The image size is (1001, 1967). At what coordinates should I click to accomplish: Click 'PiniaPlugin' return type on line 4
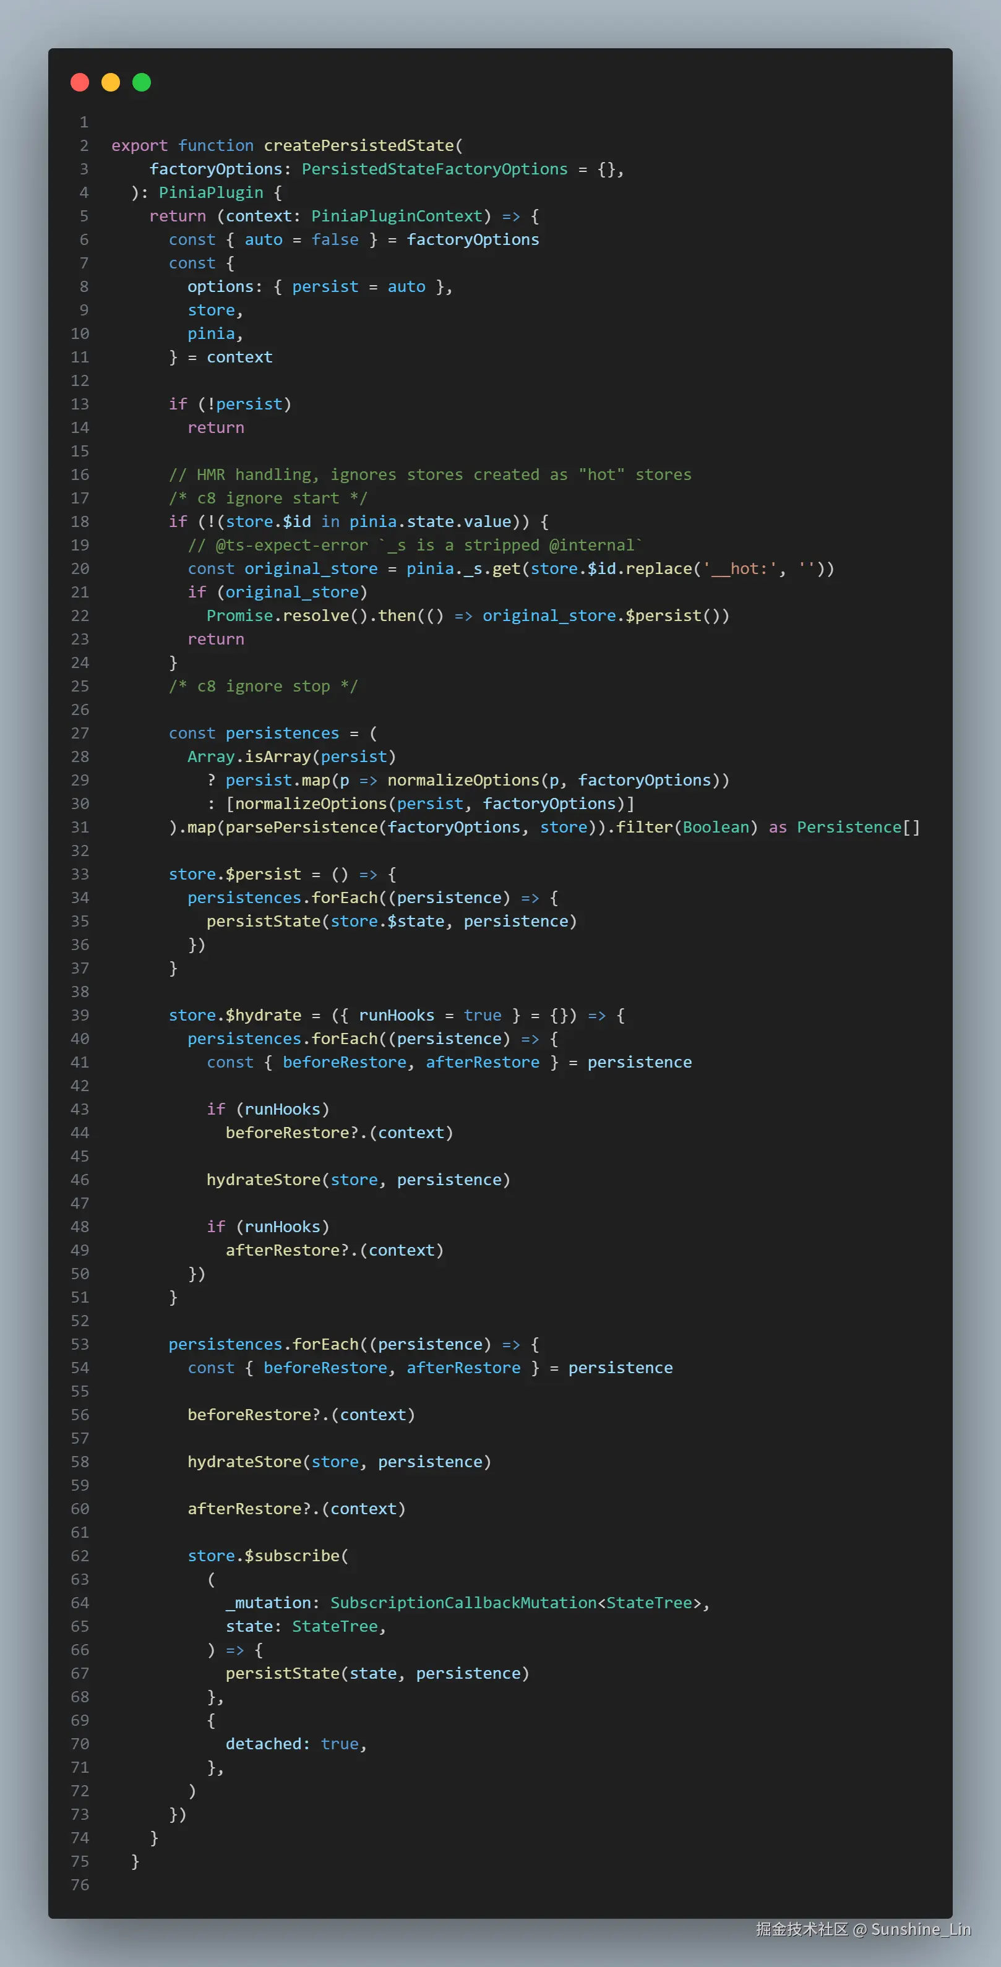[x=212, y=193]
